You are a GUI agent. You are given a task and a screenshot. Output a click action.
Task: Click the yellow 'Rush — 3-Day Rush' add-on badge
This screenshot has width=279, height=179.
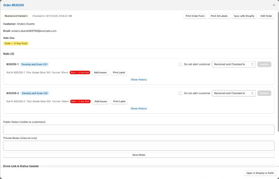coord(16,44)
